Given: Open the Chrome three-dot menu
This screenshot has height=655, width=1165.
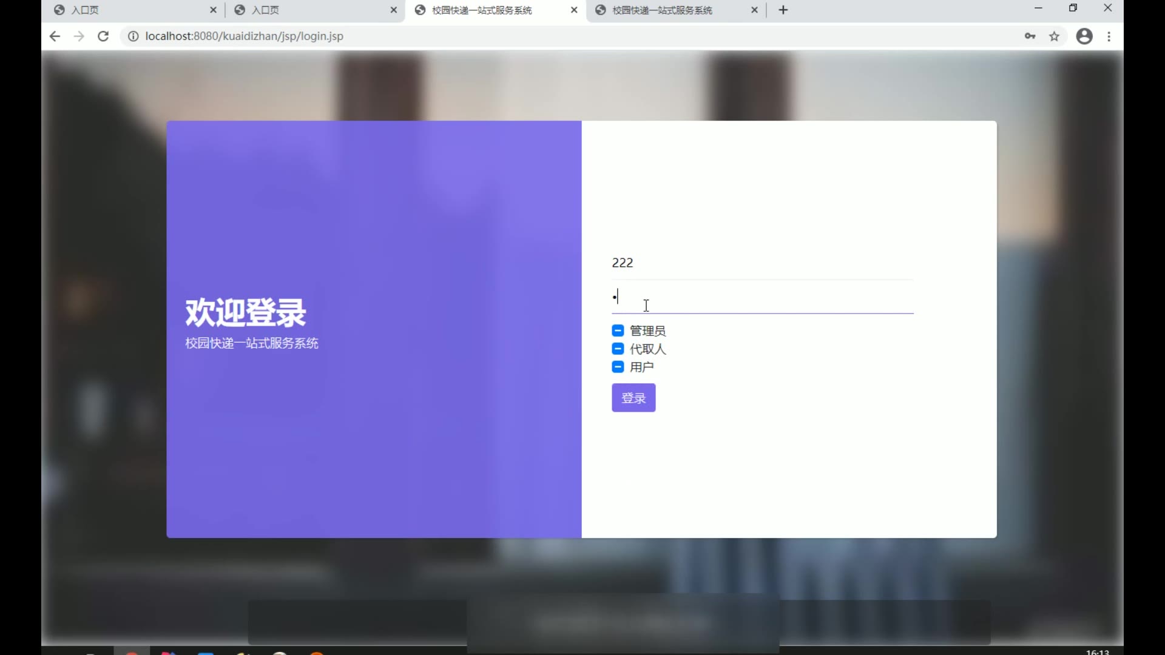Looking at the screenshot, I should tap(1109, 36).
